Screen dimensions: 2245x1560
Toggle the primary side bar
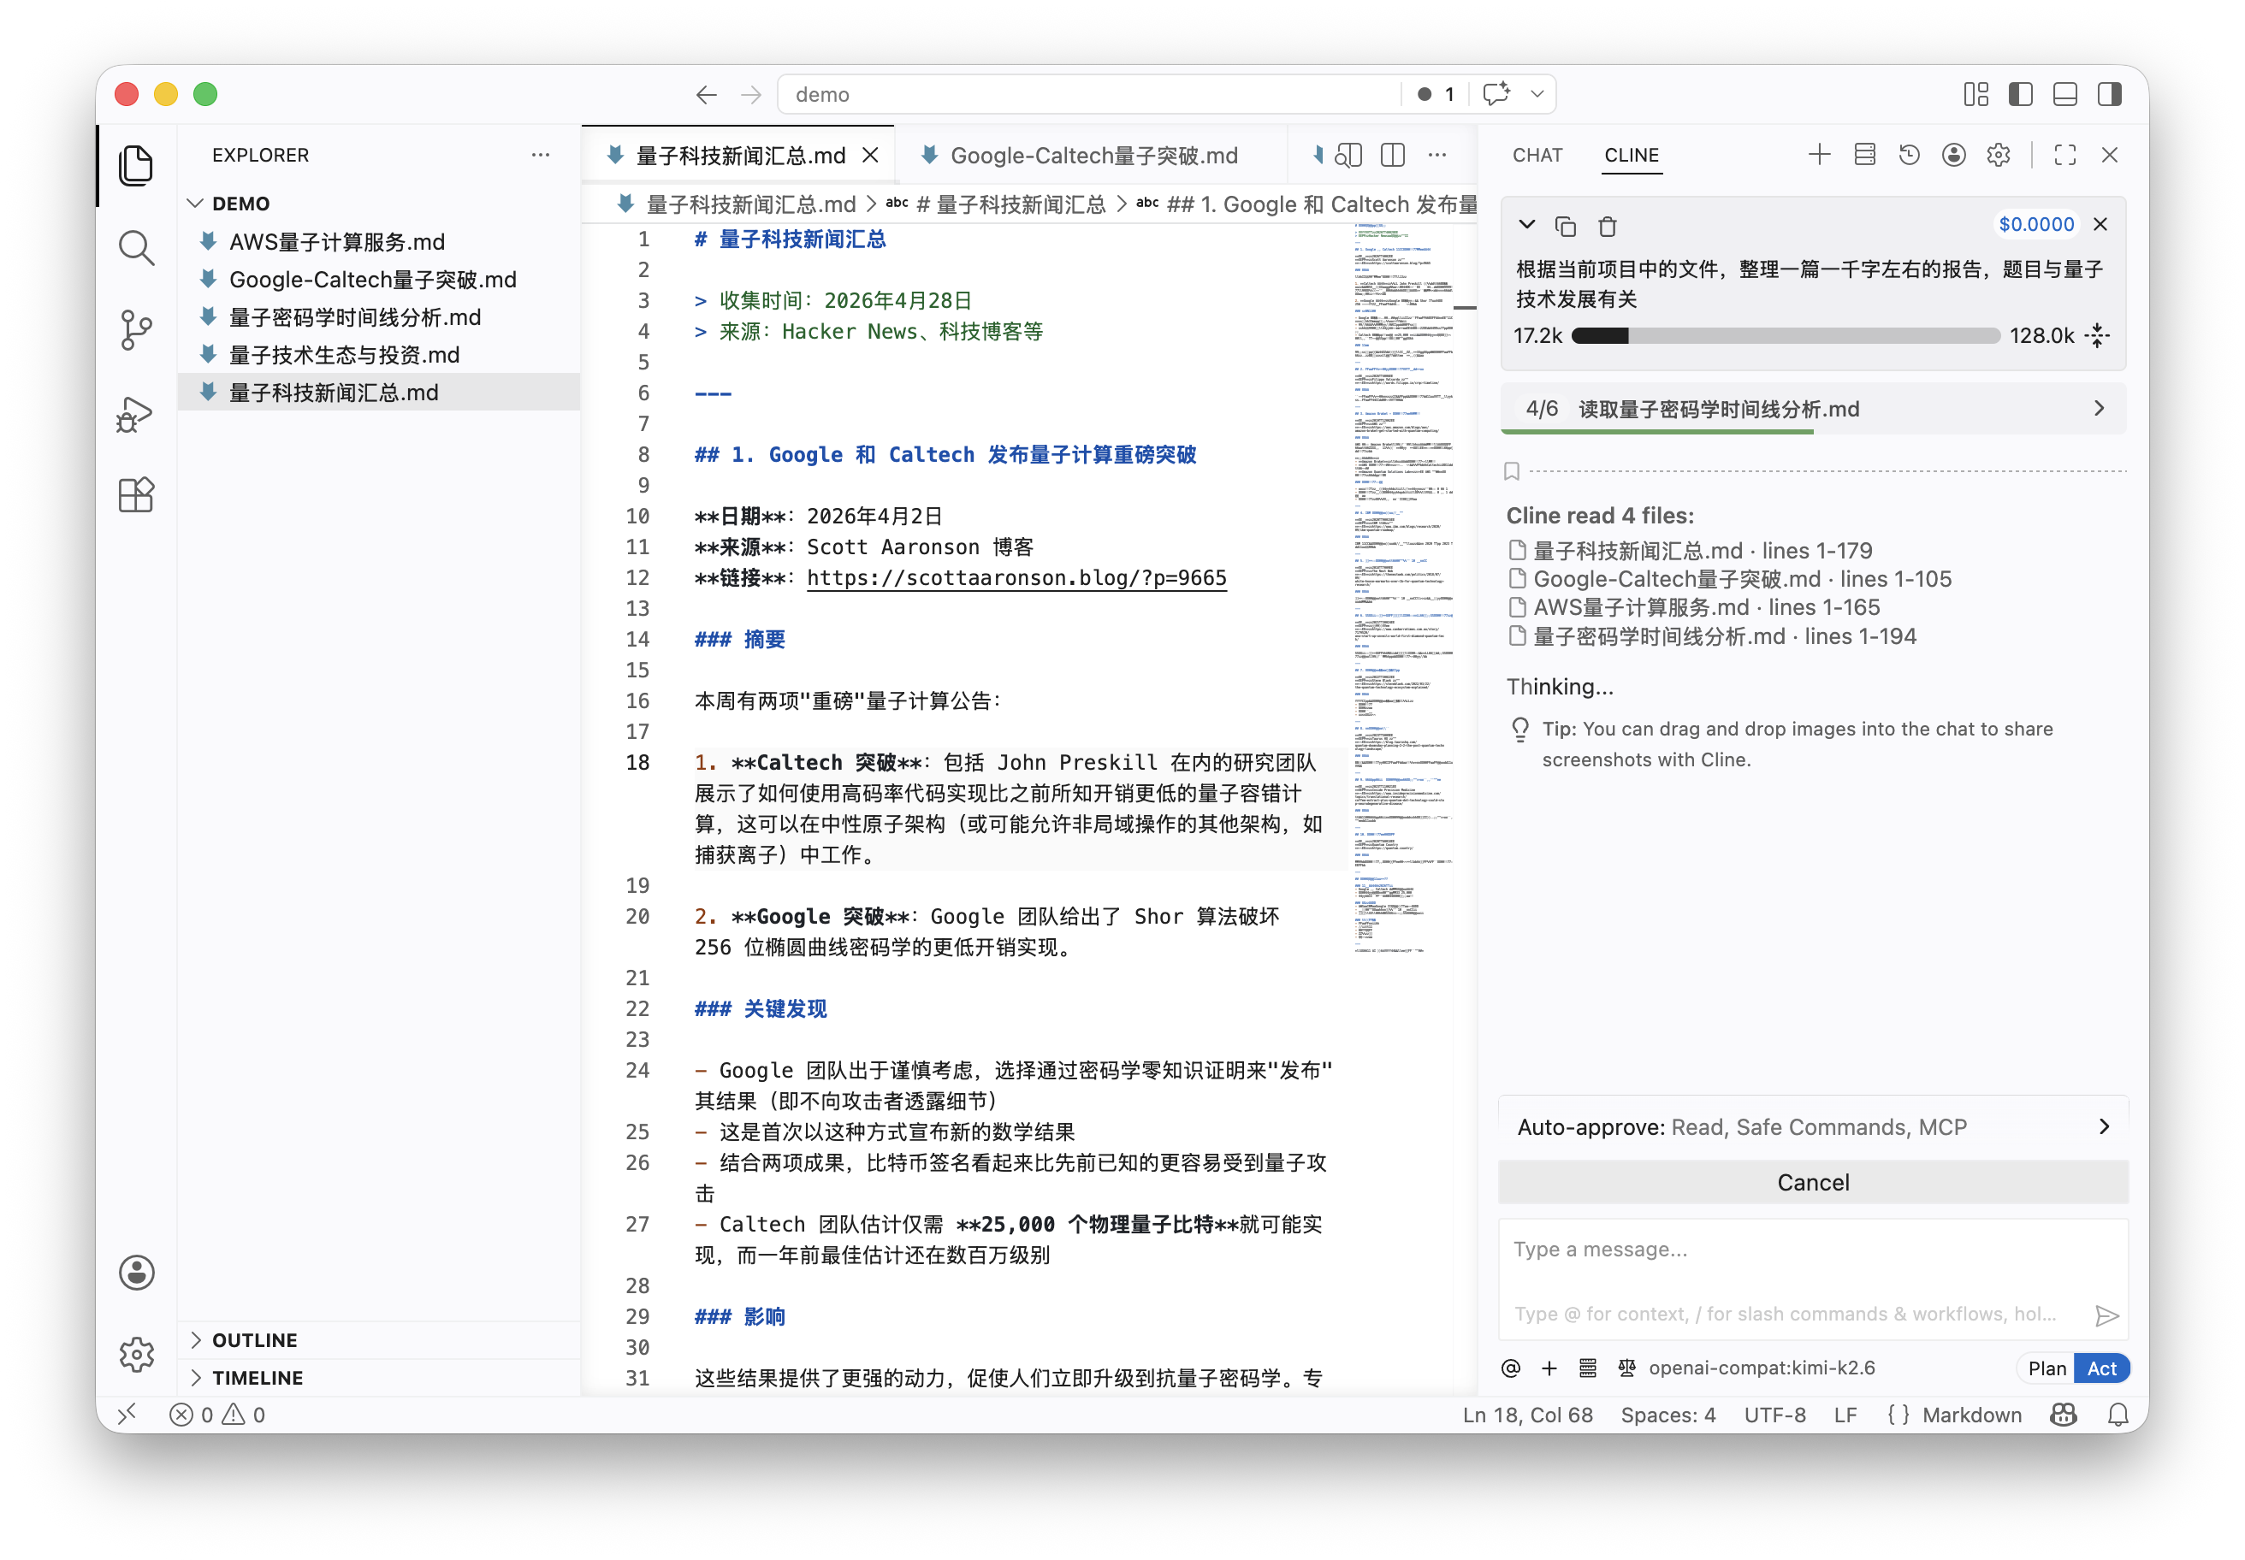tap(2020, 94)
